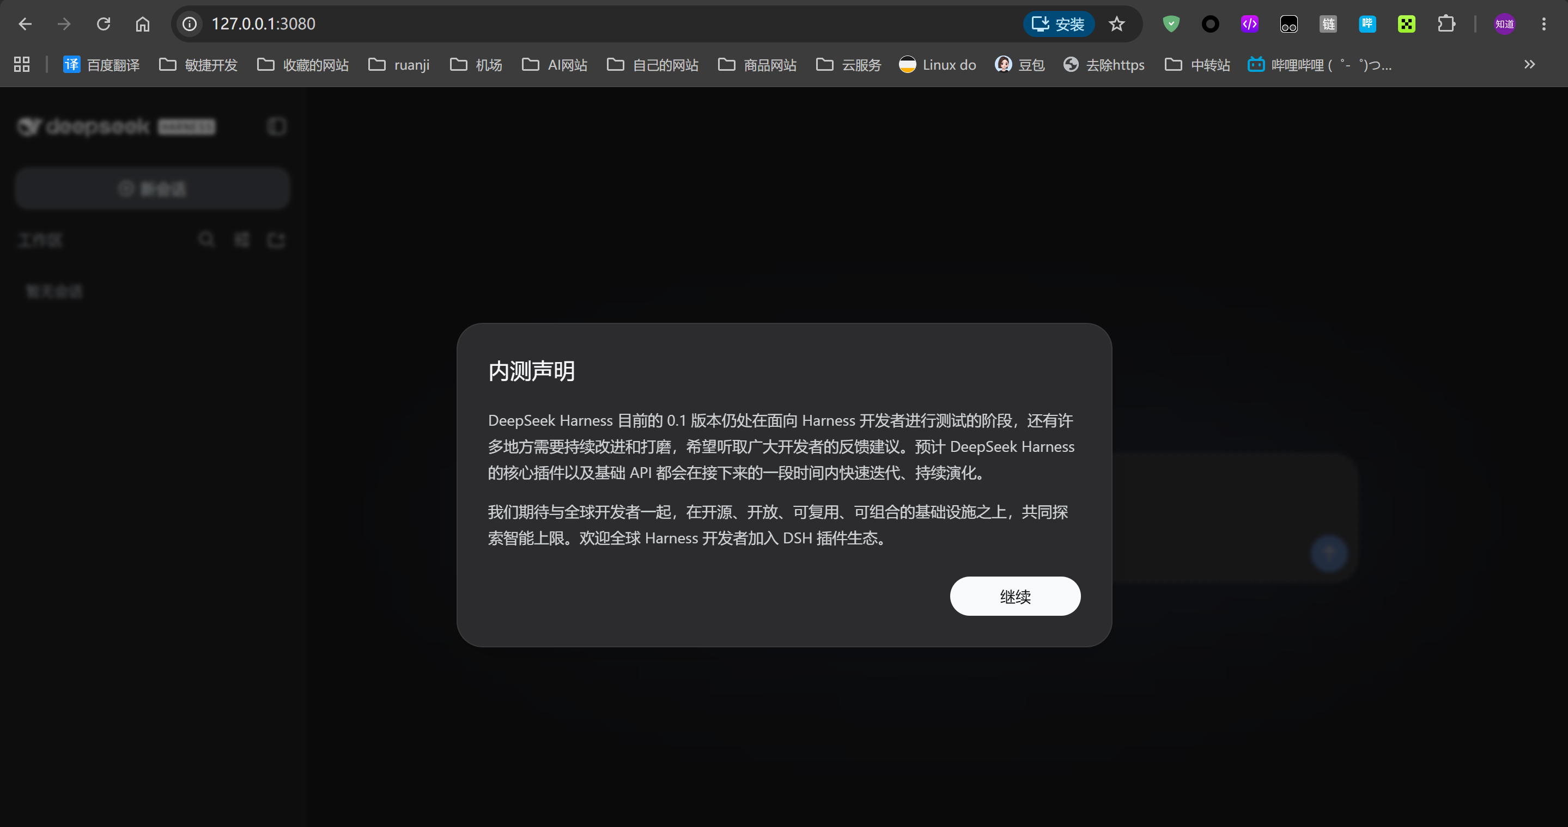Viewport: 1568px width, 827px height.
Task: Show more bookmarks with the double chevron
Action: click(x=1530, y=64)
